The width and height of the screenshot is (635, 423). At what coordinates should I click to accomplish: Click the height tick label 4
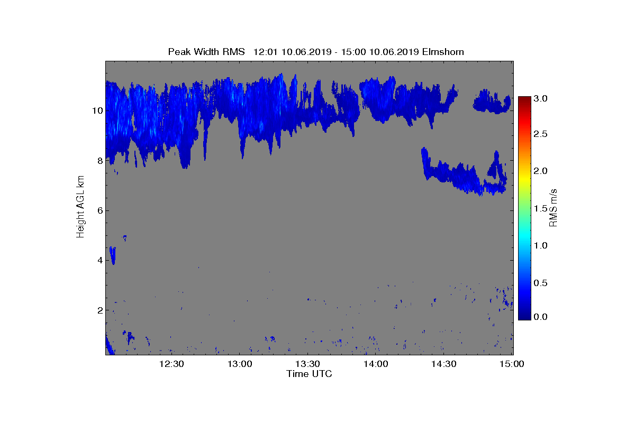pos(99,260)
